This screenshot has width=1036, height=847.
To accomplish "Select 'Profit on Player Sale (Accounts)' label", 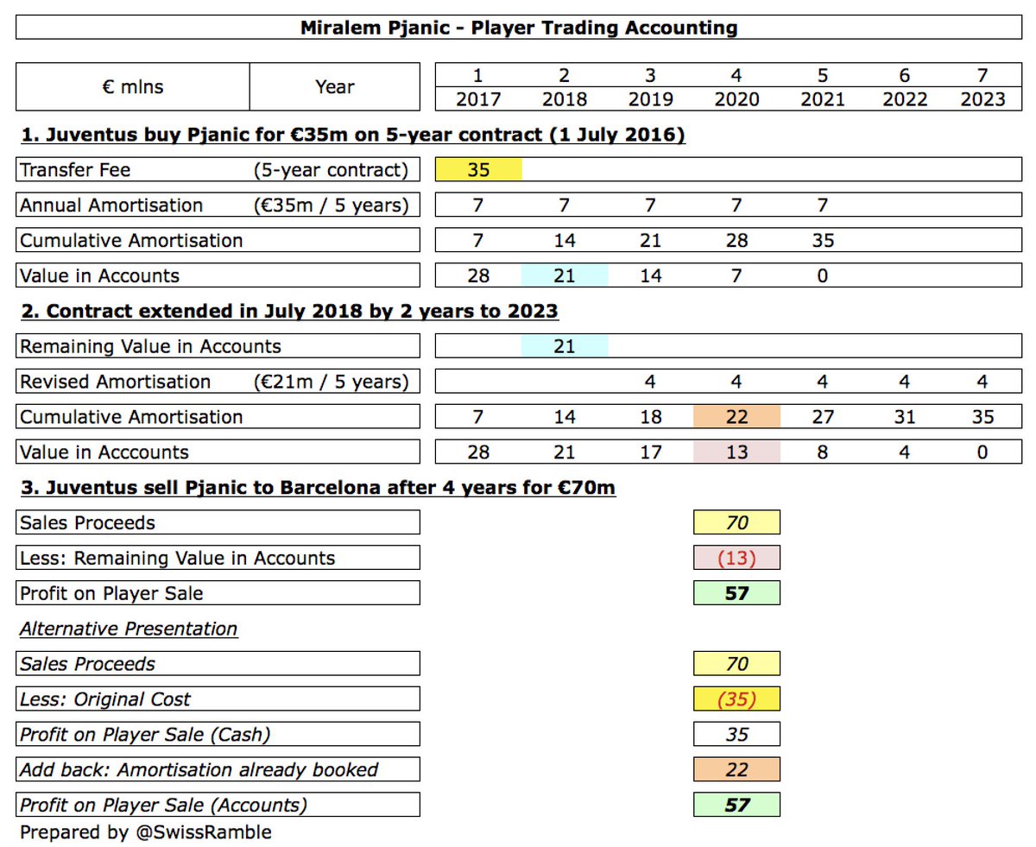I will [163, 806].
